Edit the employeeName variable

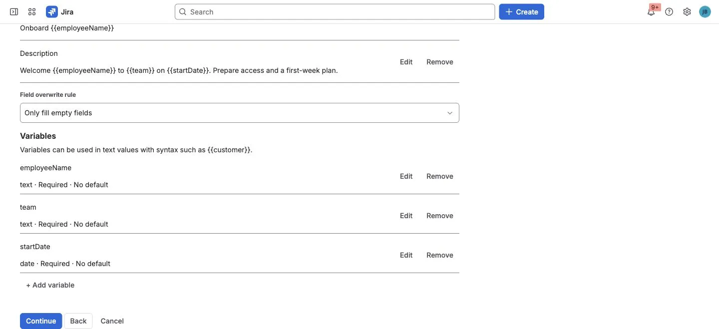(x=406, y=176)
